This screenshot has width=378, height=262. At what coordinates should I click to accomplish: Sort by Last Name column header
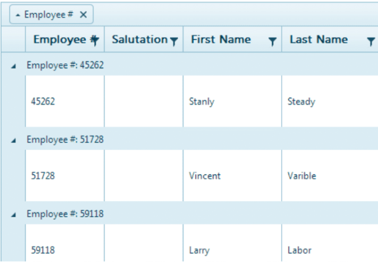point(319,39)
